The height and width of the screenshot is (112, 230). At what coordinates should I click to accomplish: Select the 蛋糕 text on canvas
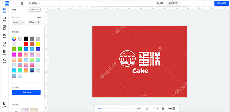(149, 59)
